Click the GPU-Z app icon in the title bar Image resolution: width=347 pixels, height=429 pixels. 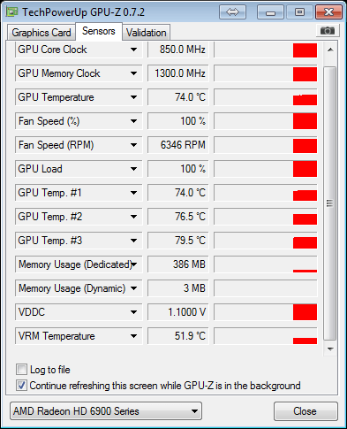(11, 12)
